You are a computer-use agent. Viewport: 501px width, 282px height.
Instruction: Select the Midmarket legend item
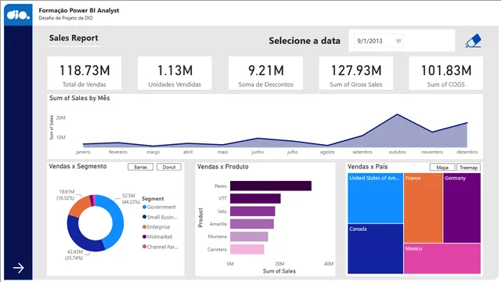pos(157,237)
